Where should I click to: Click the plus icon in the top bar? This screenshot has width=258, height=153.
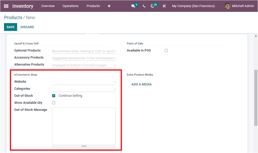(109, 6)
